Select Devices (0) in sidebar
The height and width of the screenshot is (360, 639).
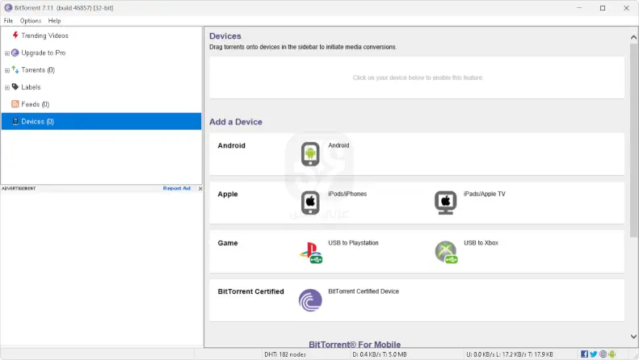[101, 121]
